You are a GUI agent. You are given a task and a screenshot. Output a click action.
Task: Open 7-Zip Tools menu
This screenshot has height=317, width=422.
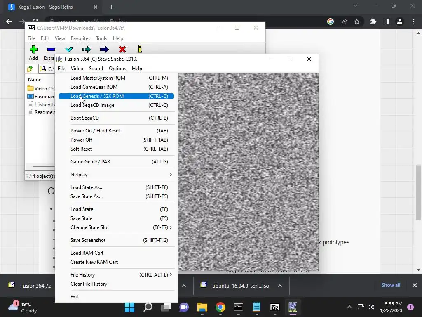tap(101, 38)
